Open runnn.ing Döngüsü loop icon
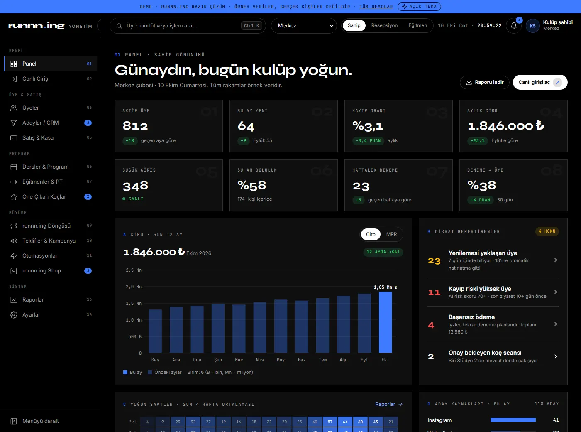This screenshot has height=432, width=581. point(14,226)
